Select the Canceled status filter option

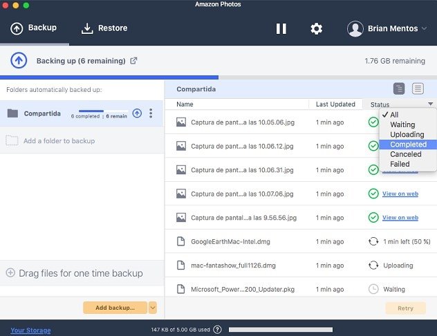(408, 154)
